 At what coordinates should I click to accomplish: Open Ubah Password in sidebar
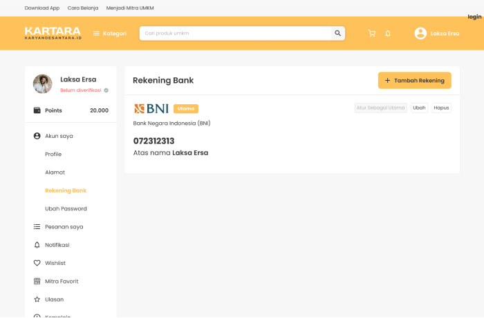[x=66, y=208]
